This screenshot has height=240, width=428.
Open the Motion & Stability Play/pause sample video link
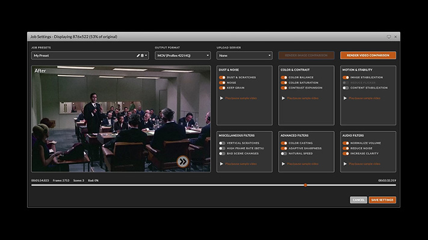365,98
